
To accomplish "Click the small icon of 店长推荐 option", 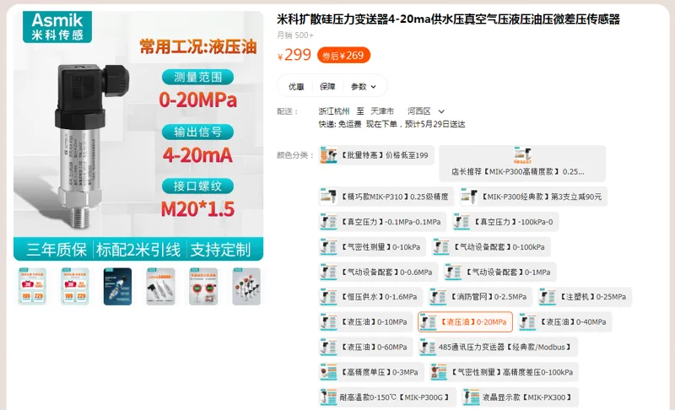I will [522, 155].
